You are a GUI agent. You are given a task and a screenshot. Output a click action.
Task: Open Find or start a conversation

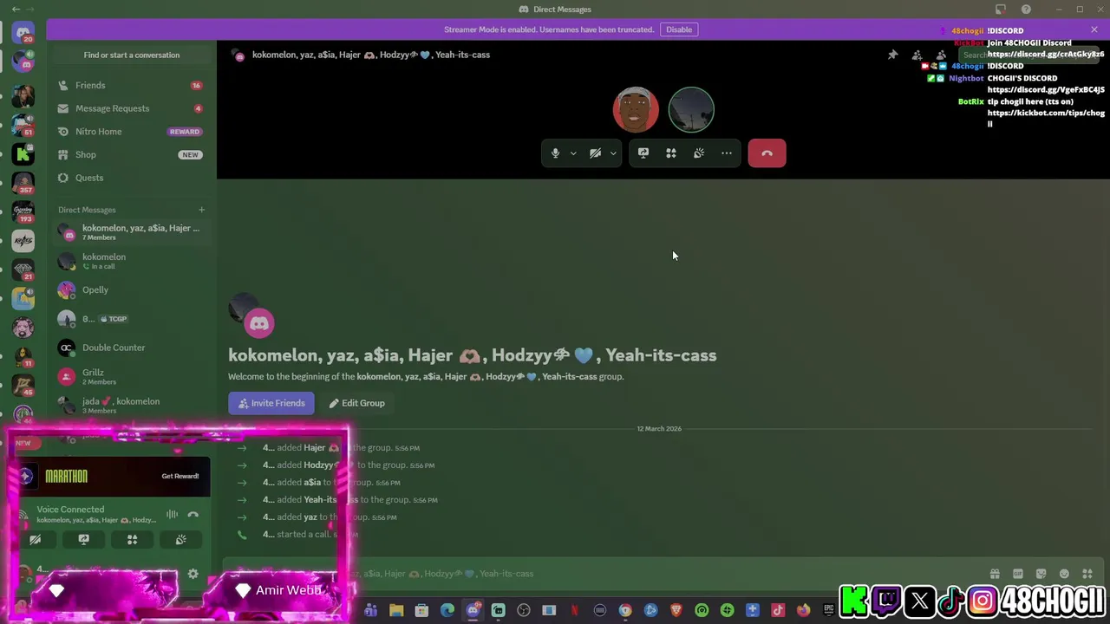132,55
